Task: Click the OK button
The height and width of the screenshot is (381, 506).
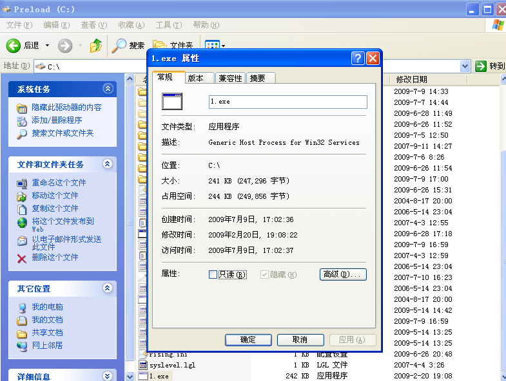Action: [x=248, y=340]
